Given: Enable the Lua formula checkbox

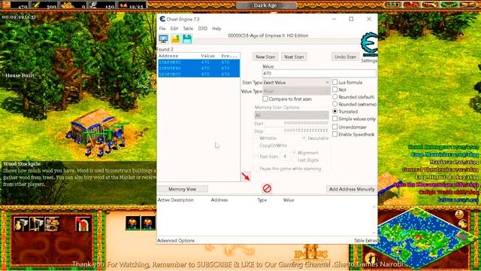Looking at the screenshot, I should (335, 82).
